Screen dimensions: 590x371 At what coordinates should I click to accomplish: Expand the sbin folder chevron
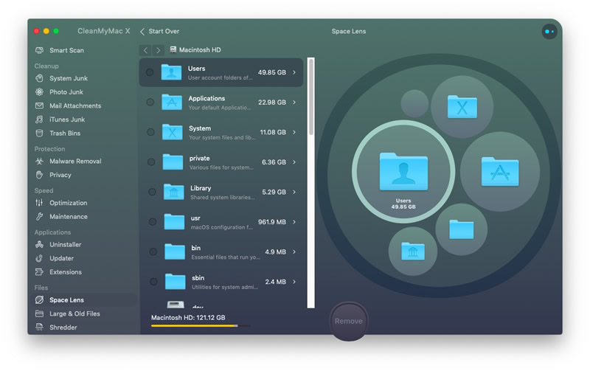pyautogui.click(x=294, y=282)
